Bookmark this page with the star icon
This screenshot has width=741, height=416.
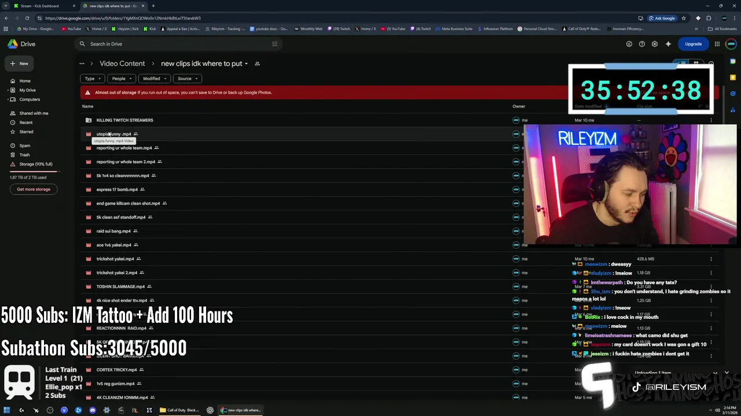click(684, 18)
